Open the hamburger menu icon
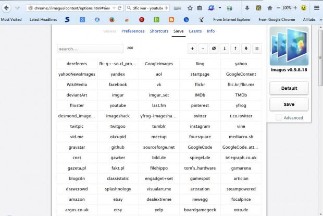The image size is (323, 216). (317, 8)
